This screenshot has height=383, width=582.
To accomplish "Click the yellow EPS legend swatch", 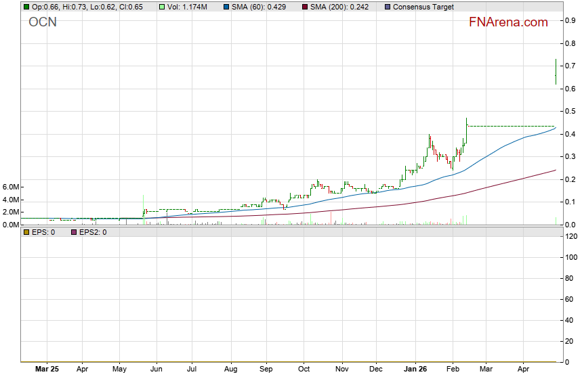I will click(x=26, y=232).
